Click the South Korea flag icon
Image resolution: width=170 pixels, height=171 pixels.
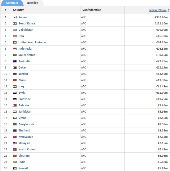pyautogui.click(x=15, y=24)
